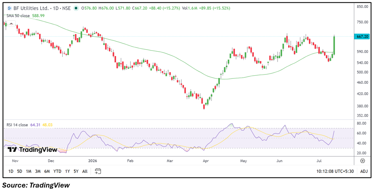Click the 500.00 price axis label
Image resolution: width=374 pixels, height=190 pixels.
pyautogui.click(x=363, y=72)
